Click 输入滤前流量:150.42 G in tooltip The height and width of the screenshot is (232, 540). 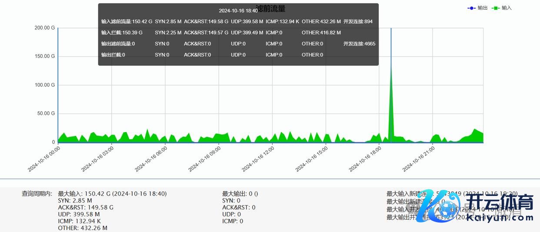pyautogui.click(x=127, y=21)
